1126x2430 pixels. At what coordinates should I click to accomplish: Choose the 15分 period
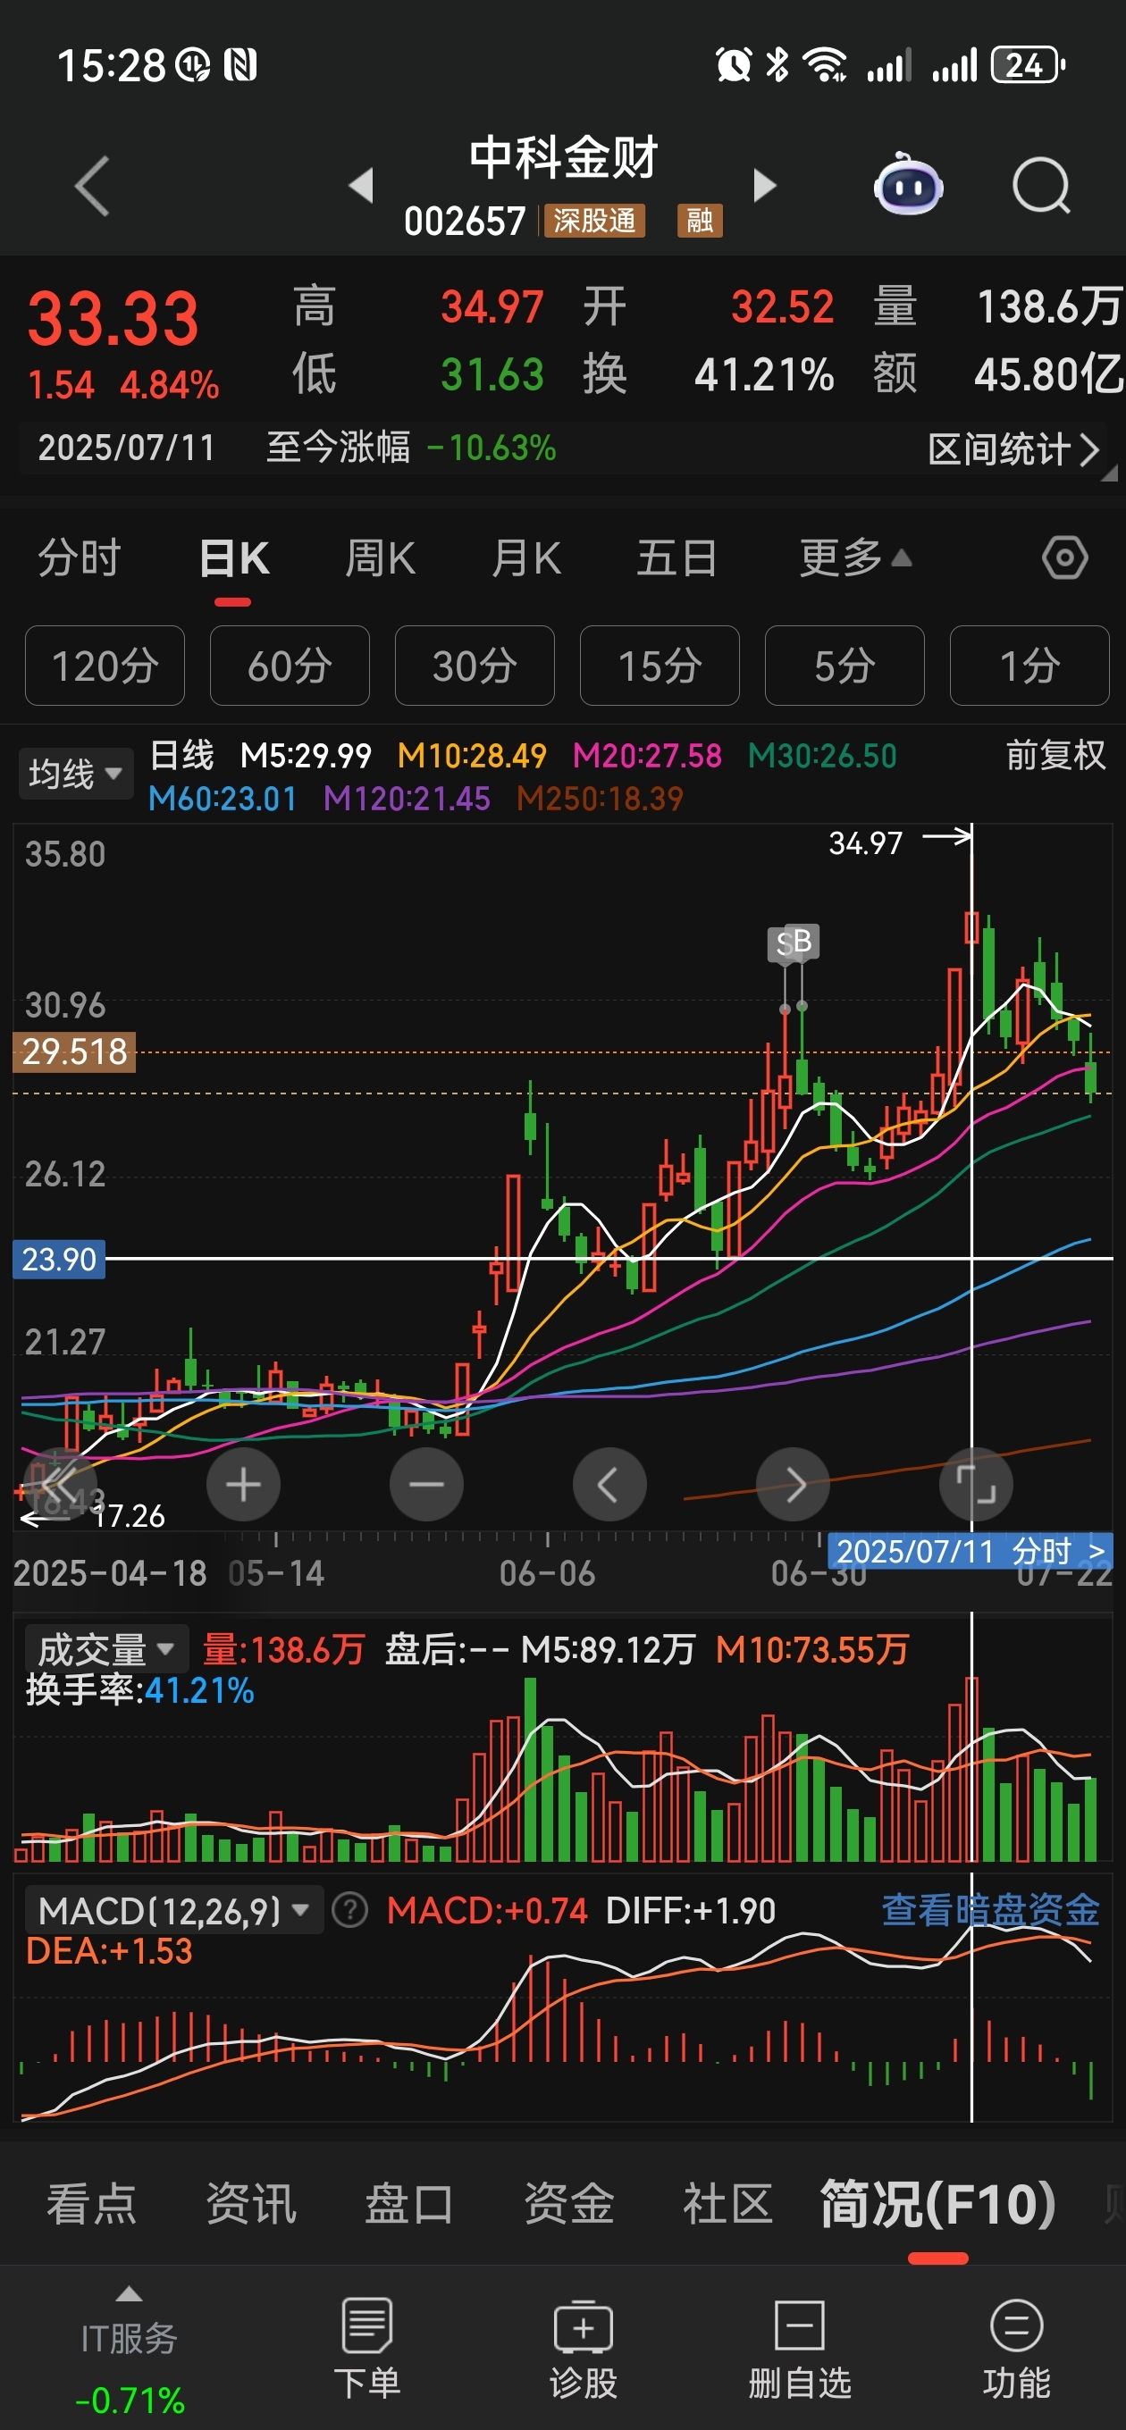660,666
